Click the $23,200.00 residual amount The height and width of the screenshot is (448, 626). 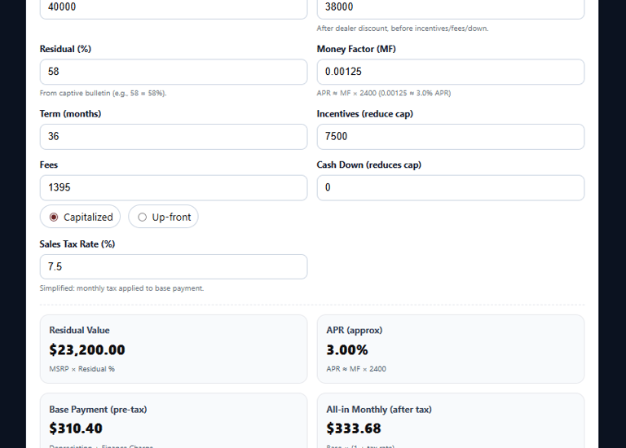87,350
